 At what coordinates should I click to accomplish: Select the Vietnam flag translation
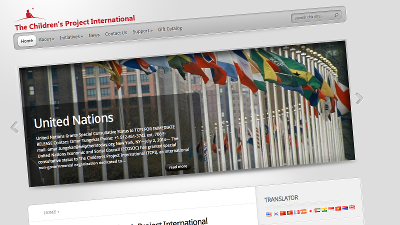(338, 208)
